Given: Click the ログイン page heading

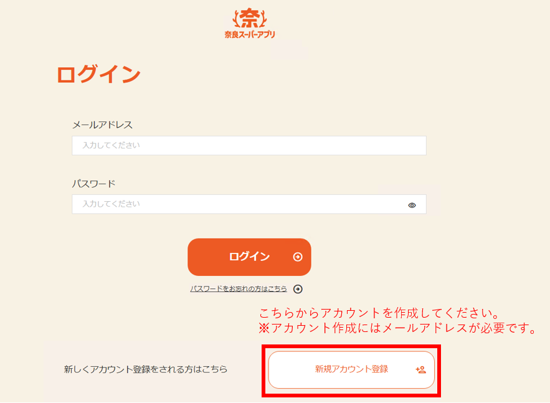Looking at the screenshot, I should [98, 72].
